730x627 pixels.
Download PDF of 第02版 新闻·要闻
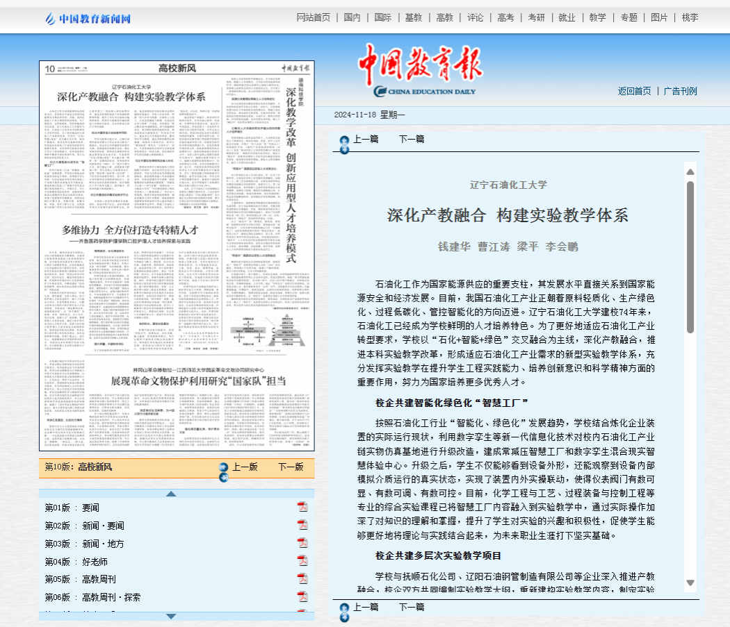point(302,526)
